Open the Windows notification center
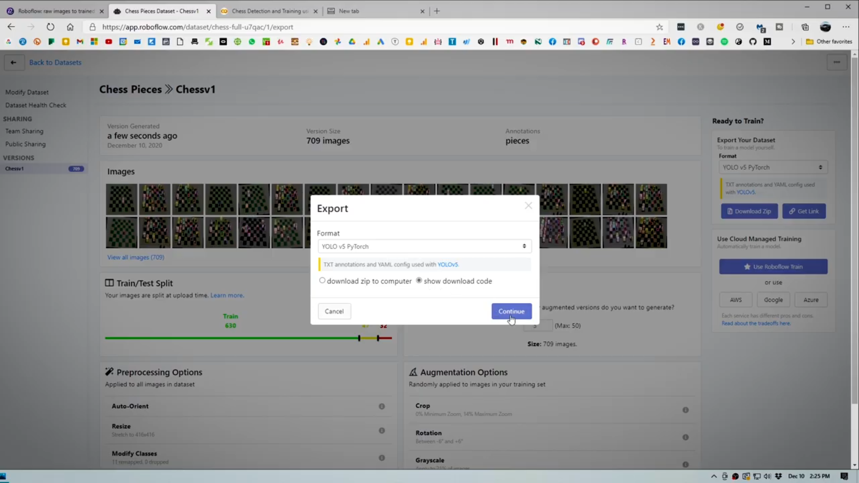This screenshot has width=859, height=483. [844, 476]
